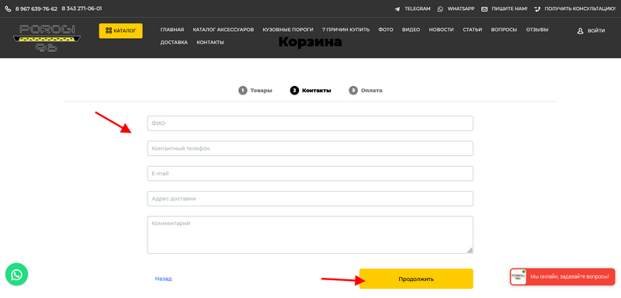Select step 2 Контакты
This screenshot has height=298, width=621.
310,91
